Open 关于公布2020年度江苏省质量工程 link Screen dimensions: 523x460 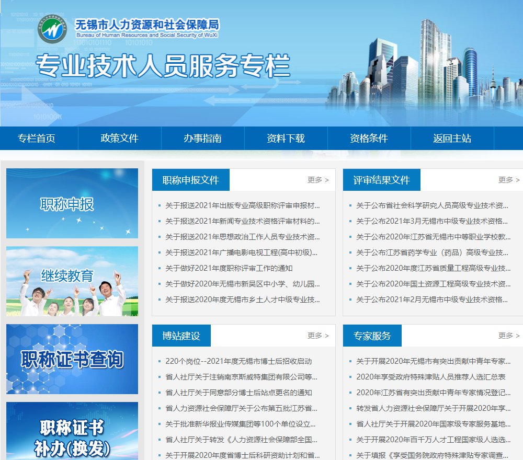[433, 268]
